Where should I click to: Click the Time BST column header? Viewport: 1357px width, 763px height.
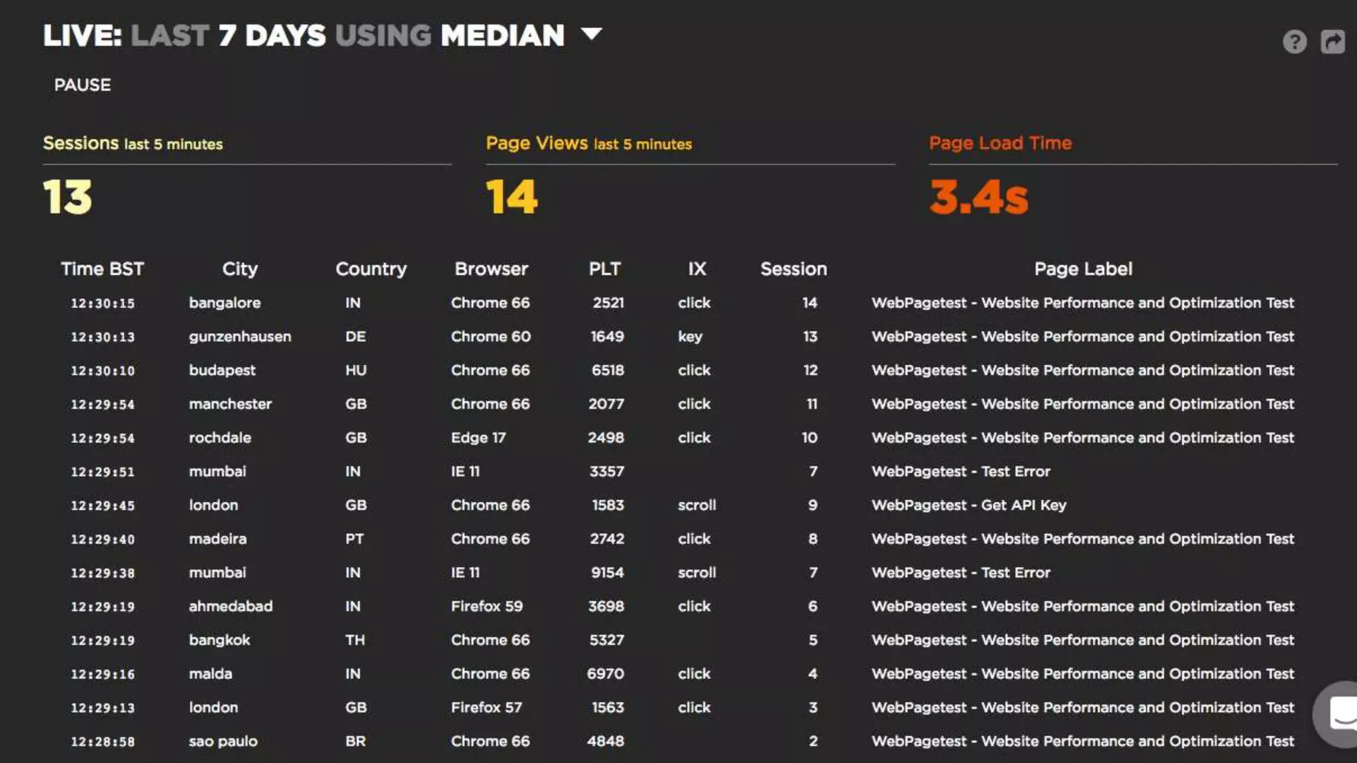[x=102, y=269]
